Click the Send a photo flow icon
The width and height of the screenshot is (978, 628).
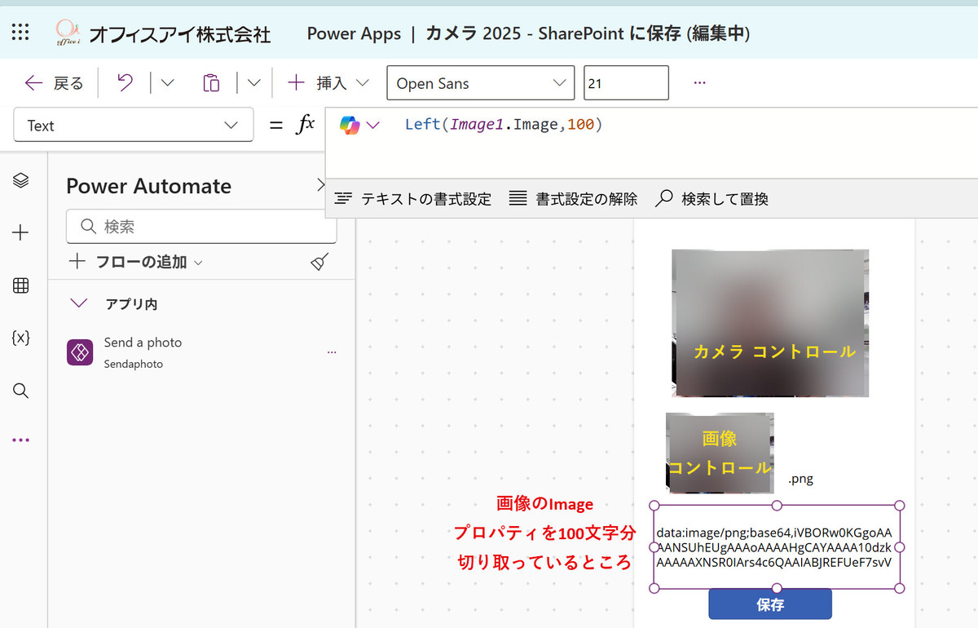[80, 353]
